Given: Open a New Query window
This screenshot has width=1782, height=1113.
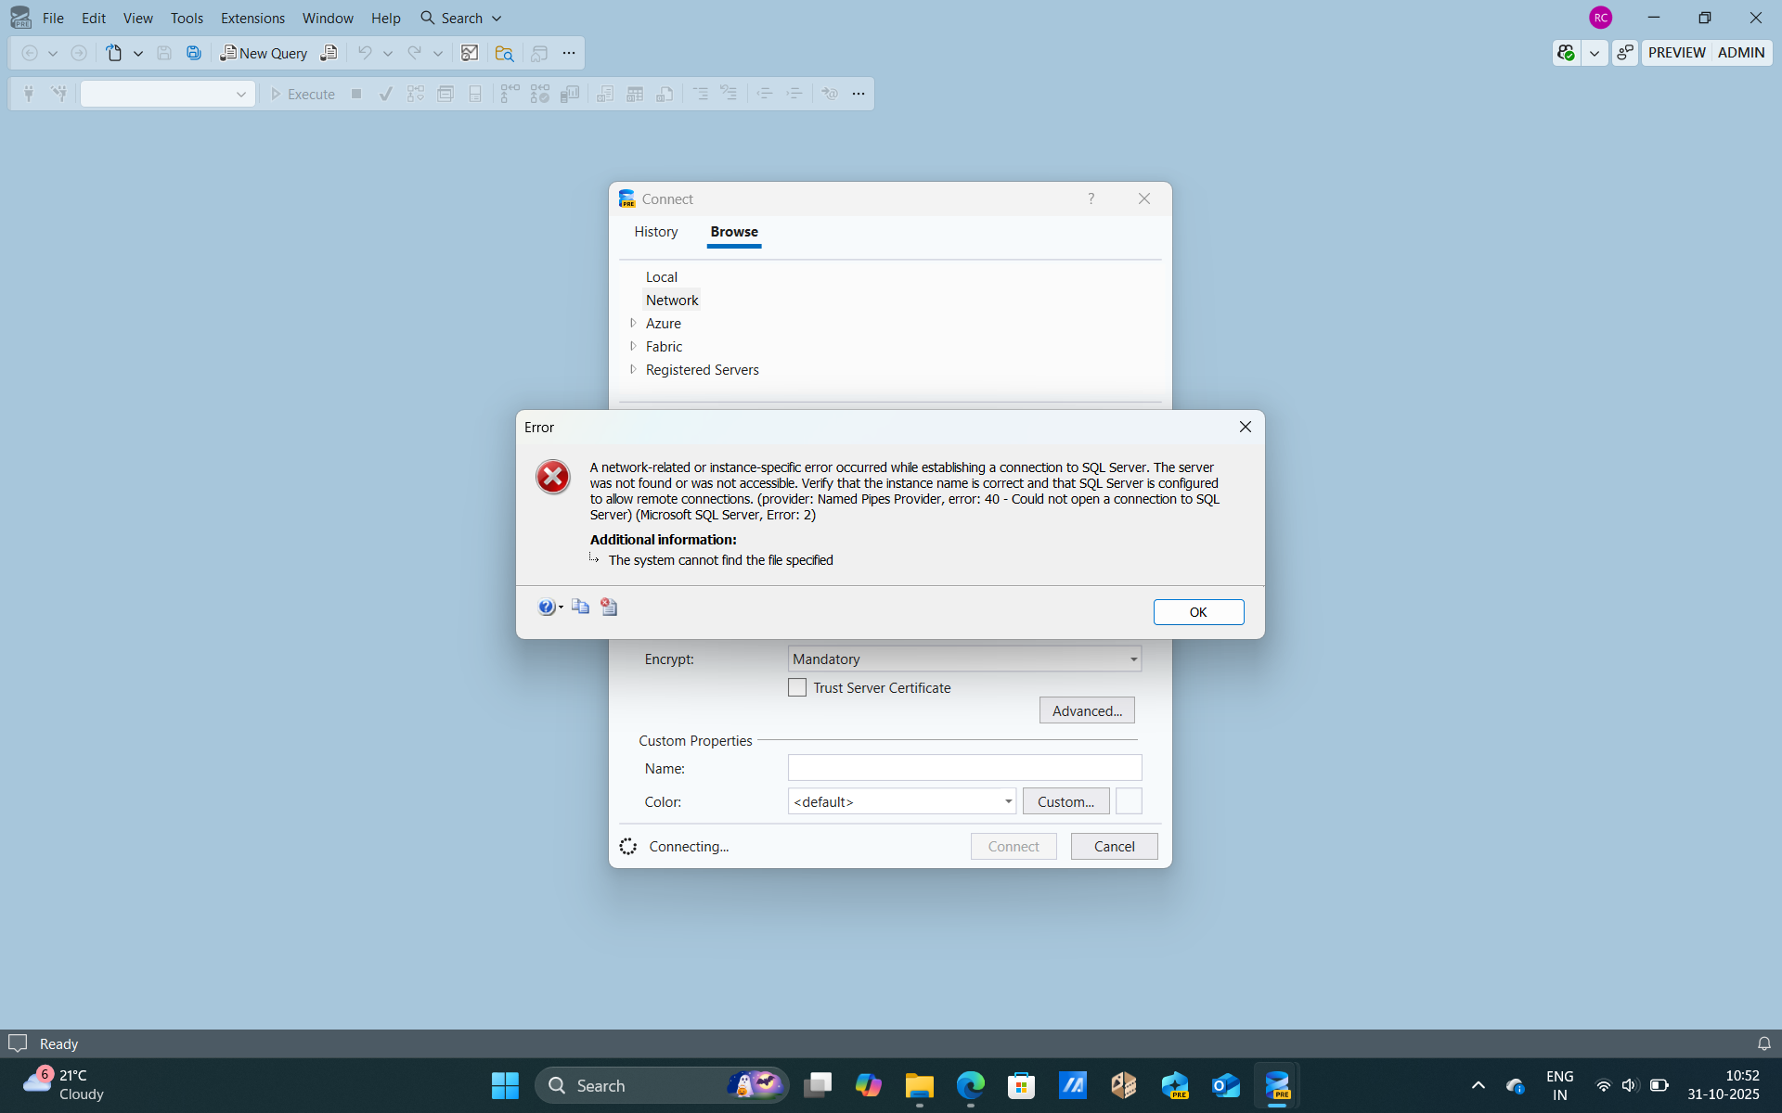Looking at the screenshot, I should [x=263, y=53].
